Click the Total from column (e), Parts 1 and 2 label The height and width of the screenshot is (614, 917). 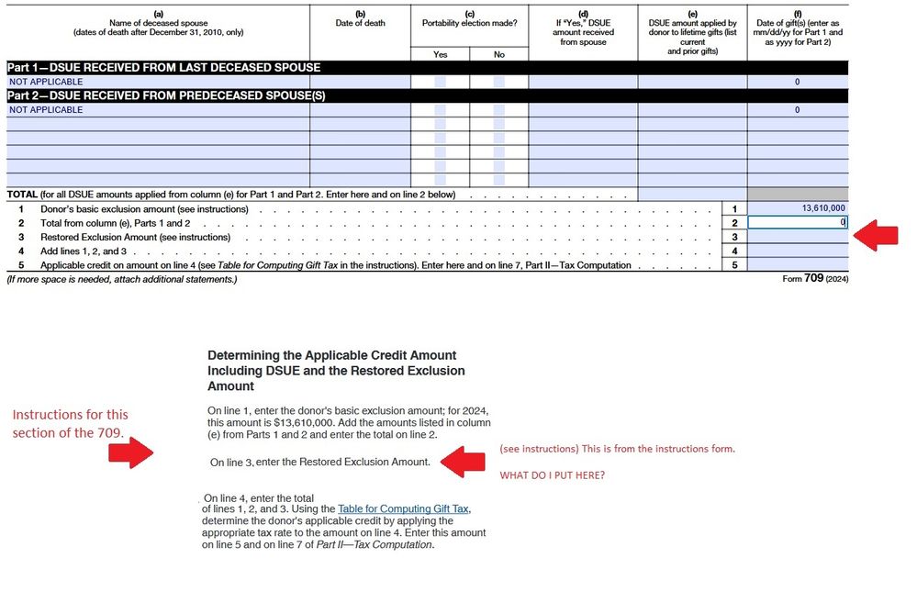tap(116, 223)
